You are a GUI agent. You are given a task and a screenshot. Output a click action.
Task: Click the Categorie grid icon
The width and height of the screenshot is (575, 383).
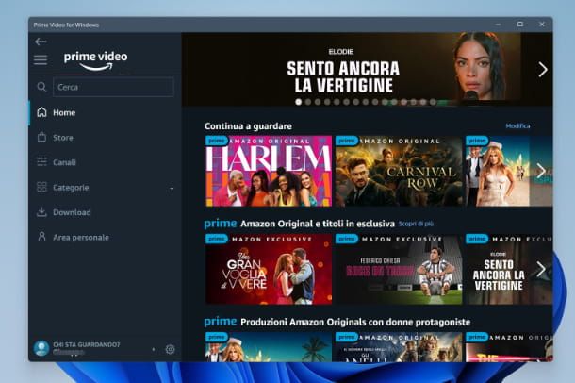point(41,187)
